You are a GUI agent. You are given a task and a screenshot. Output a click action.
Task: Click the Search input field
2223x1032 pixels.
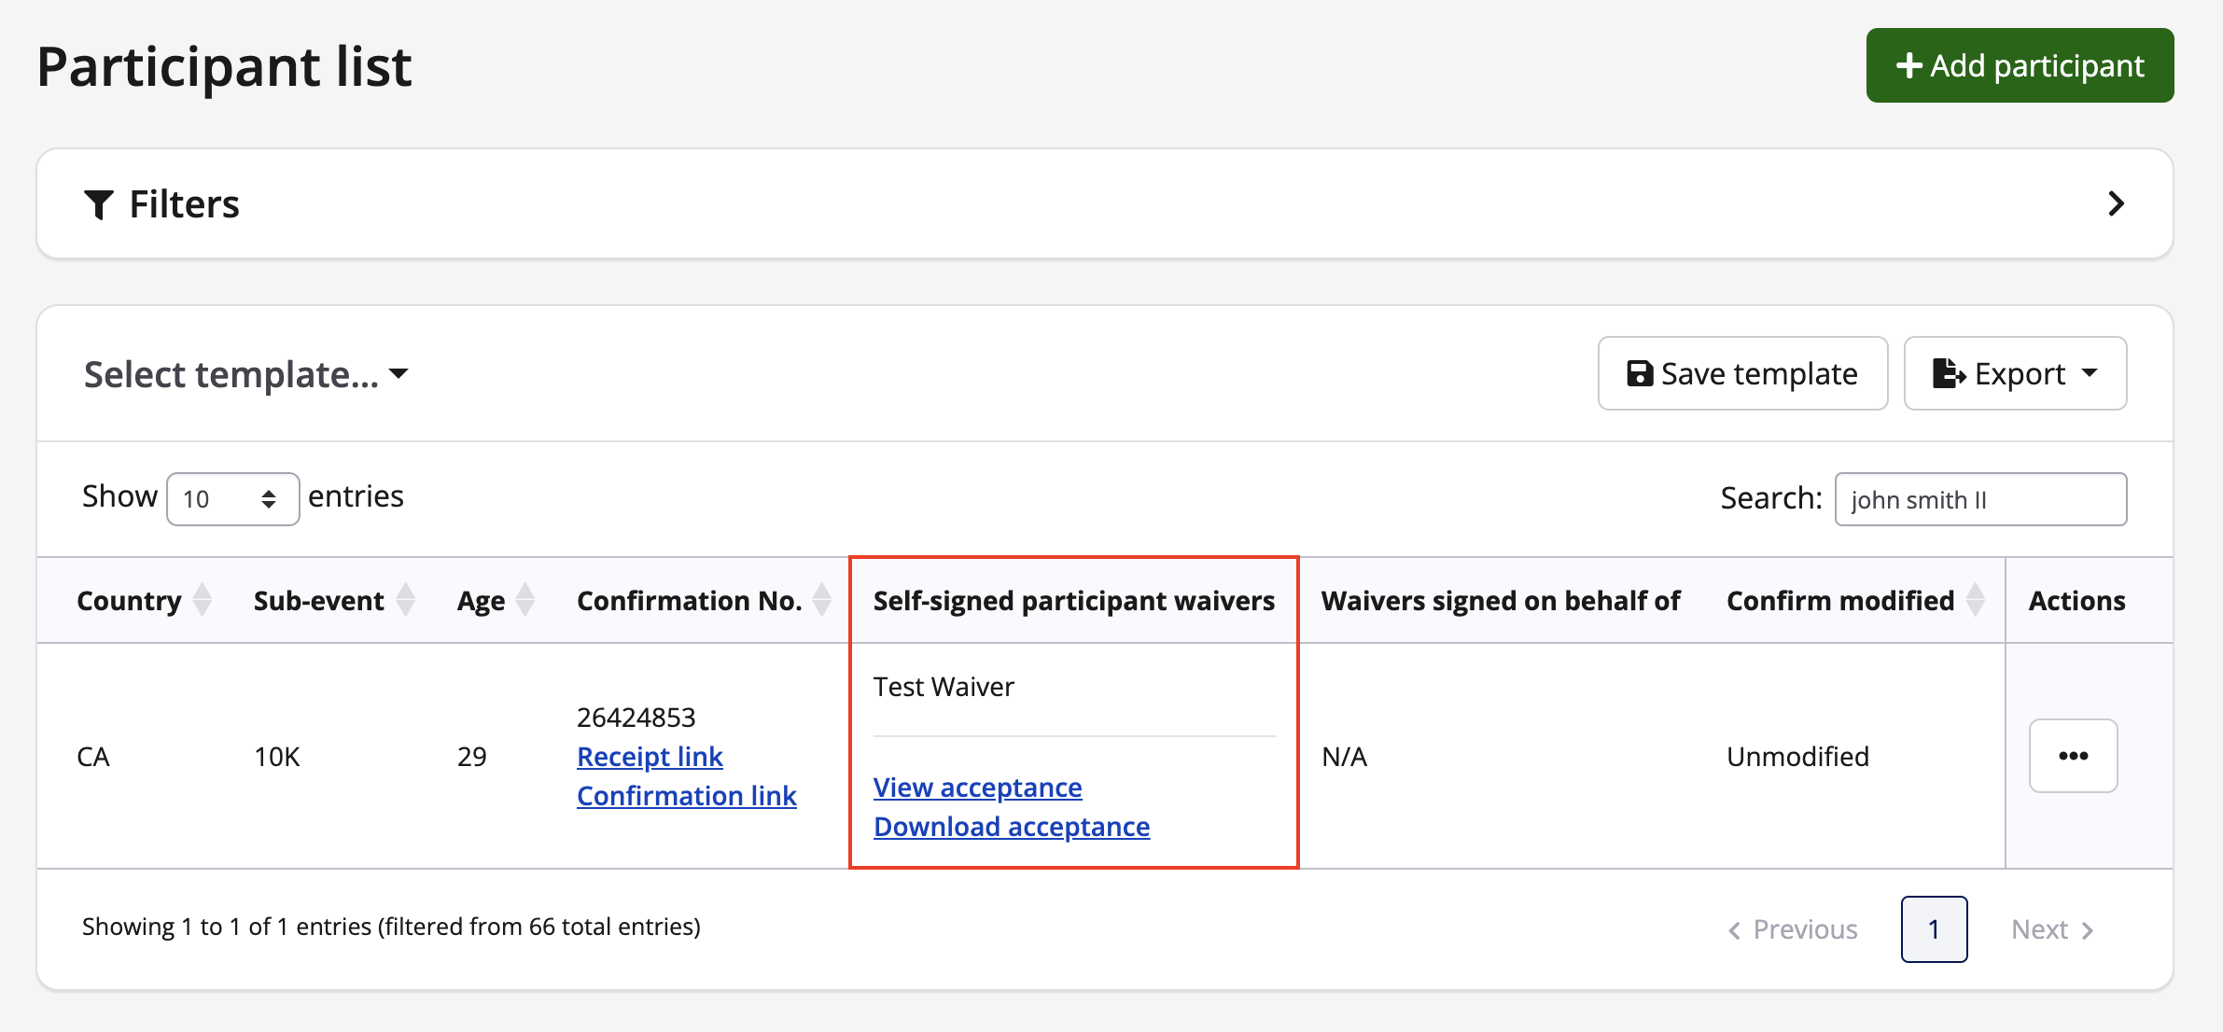1979,499
